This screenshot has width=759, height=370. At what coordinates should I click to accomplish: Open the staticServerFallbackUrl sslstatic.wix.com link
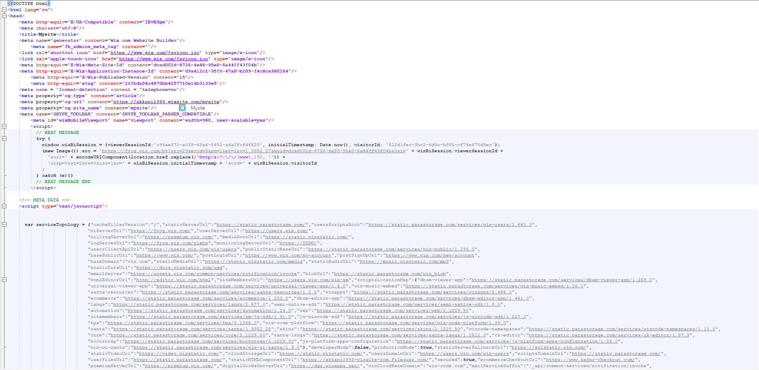549,347
